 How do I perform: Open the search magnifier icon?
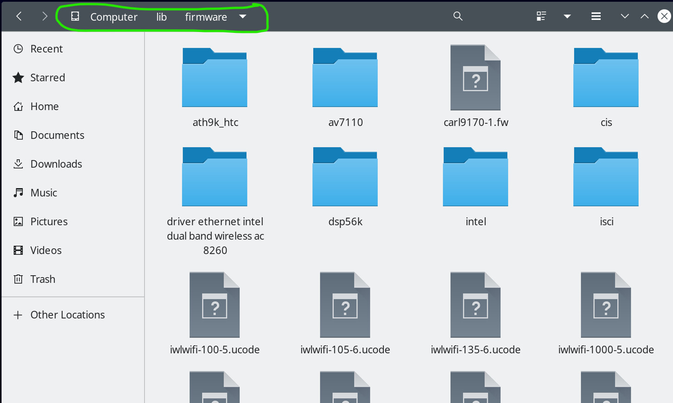click(457, 17)
